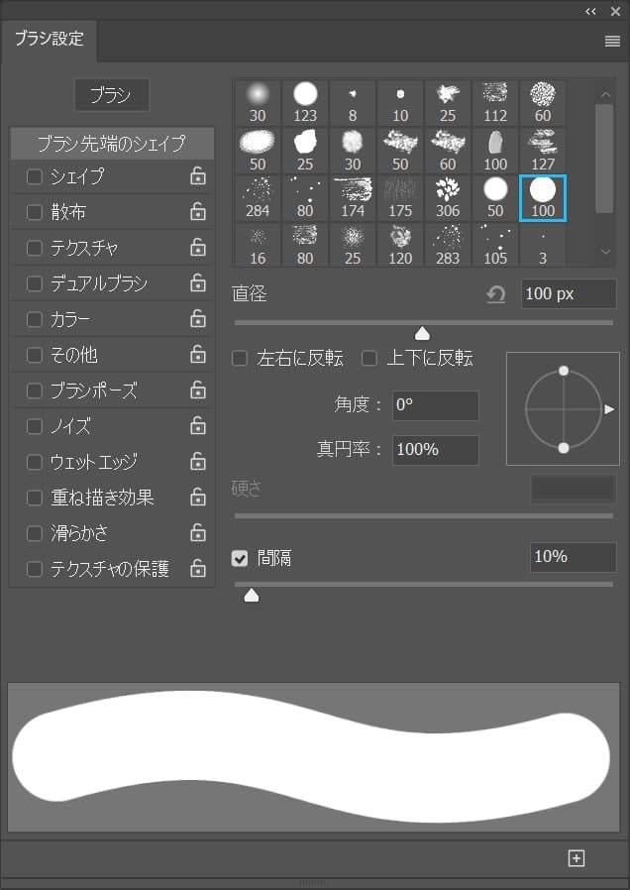Toggle the lock icon for シェイプ
Screen dimensions: 630x890
coord(197,176)
